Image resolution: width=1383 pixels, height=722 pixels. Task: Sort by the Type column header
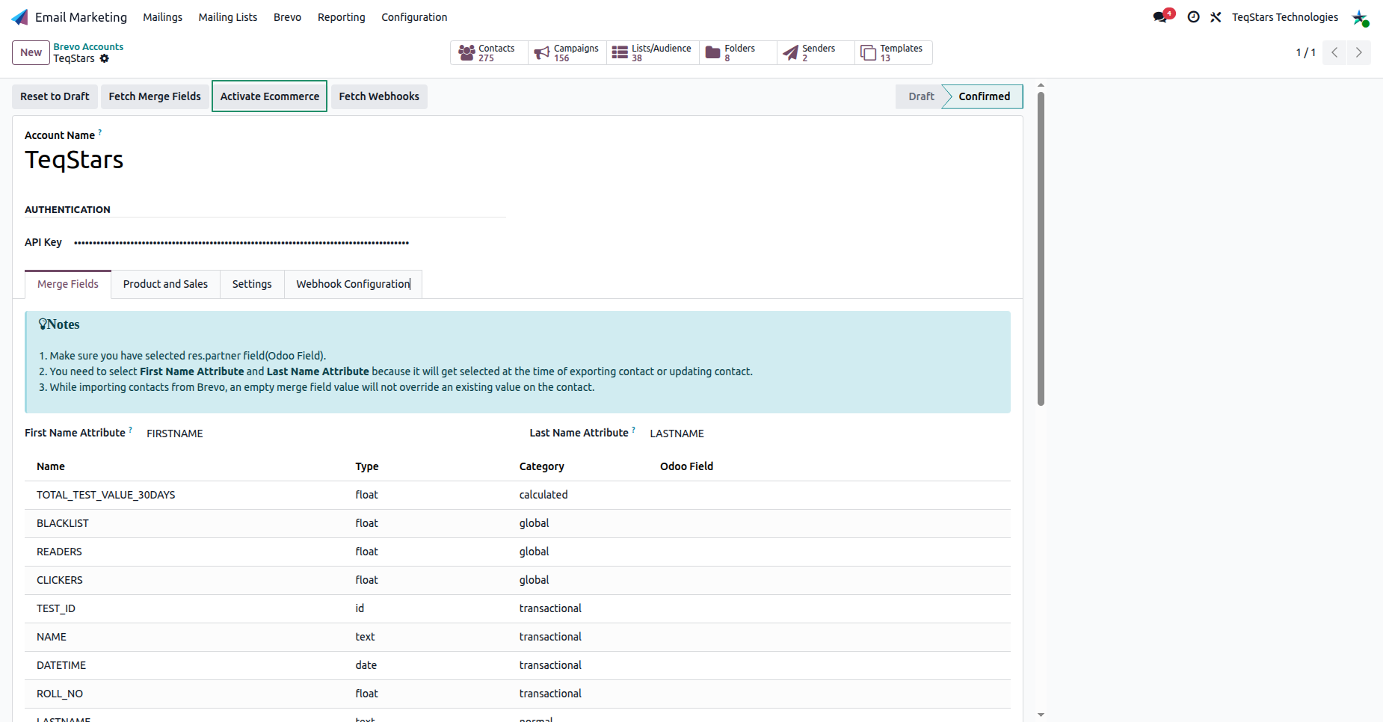pos(366,466)
